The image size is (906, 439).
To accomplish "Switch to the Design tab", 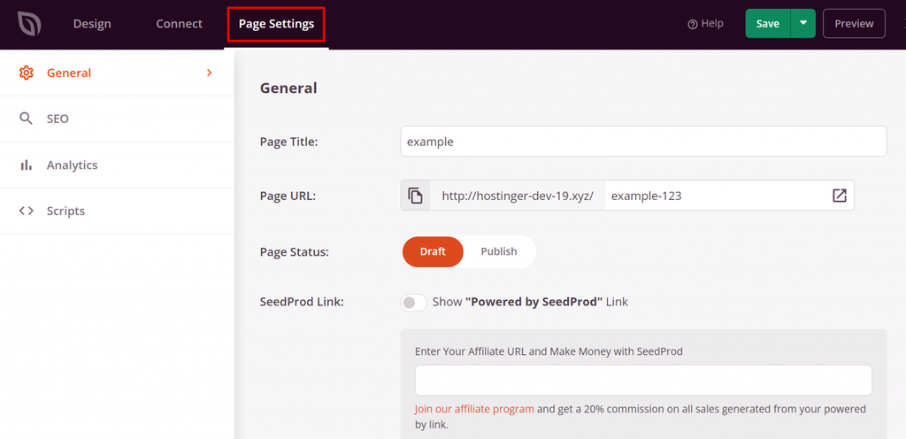I will [x=92, y=24].
